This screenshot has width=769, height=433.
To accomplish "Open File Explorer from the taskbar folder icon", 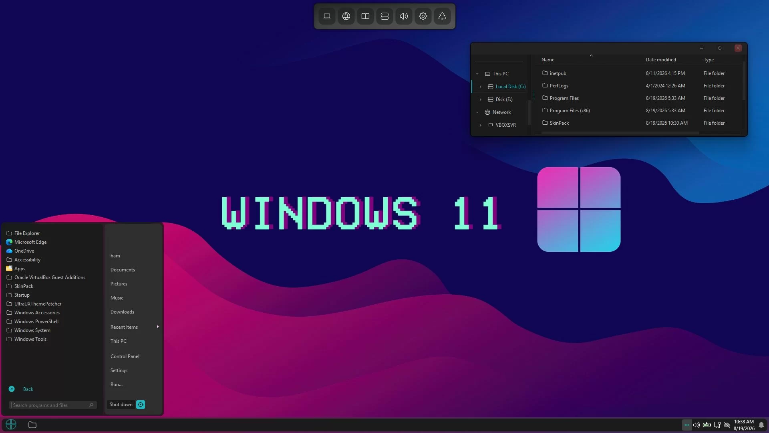I will 32,425.
